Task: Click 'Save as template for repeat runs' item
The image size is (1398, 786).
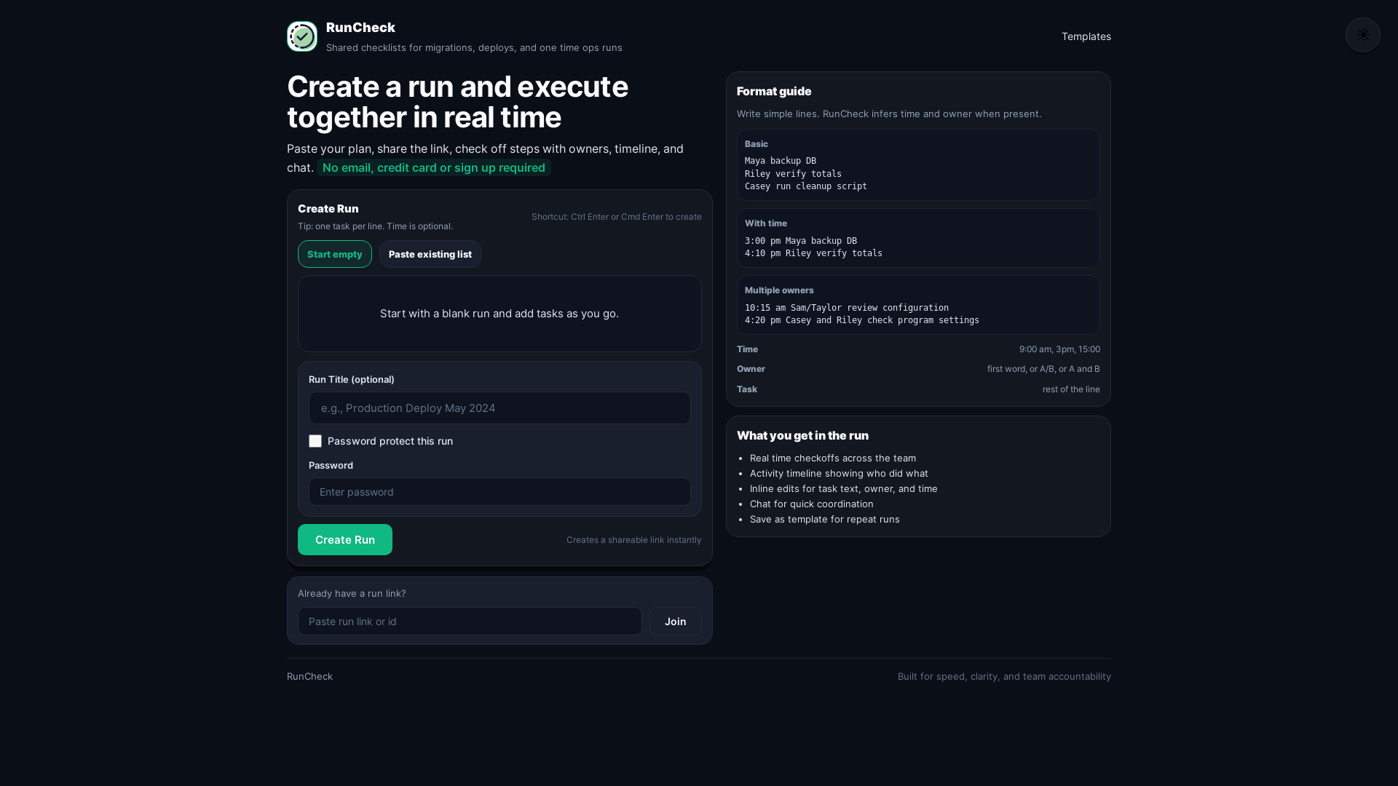Action: [825, 519]
